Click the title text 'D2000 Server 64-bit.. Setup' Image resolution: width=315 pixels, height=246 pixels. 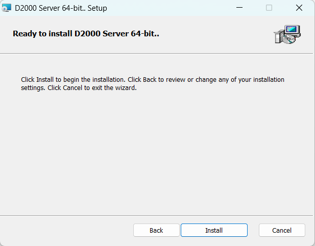coord(61,8)
